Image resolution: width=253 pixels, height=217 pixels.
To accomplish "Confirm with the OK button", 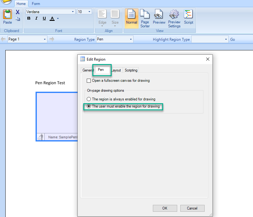I will click(165, 208).
